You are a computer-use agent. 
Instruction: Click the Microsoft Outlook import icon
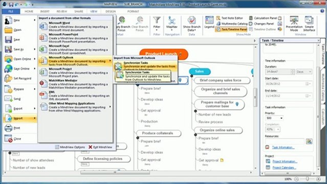pos(43,61)
